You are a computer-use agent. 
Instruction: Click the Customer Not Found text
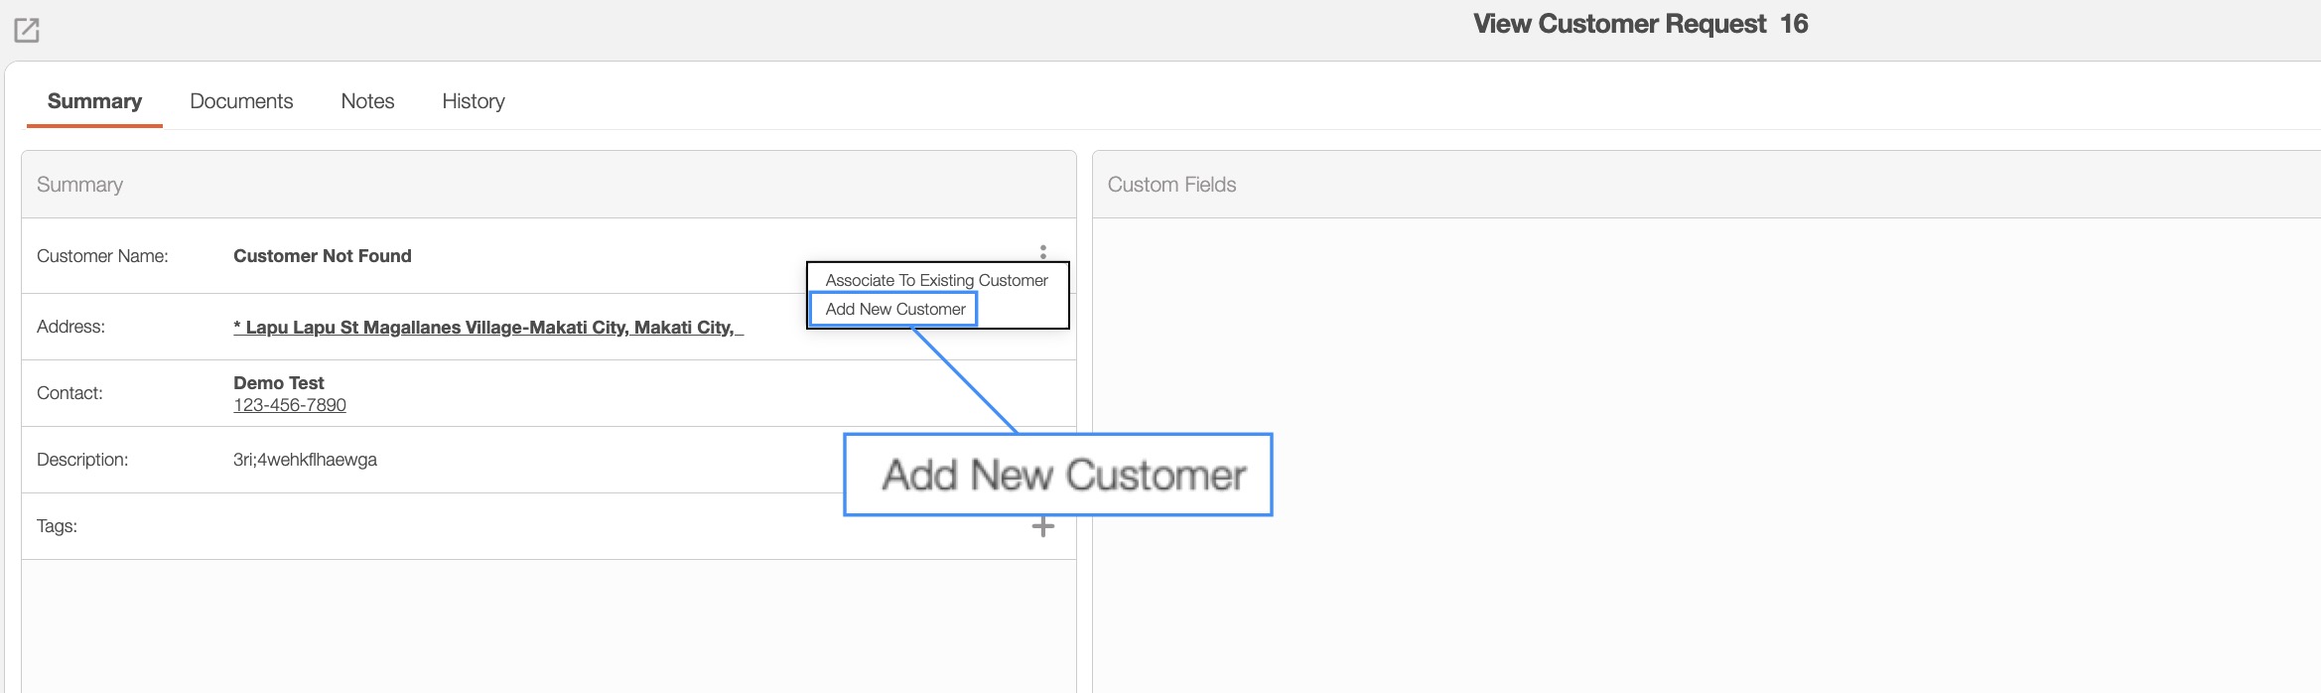click(322, 256)
